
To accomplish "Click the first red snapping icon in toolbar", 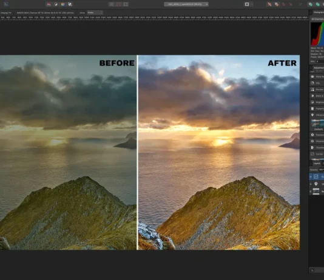I will (269, 4).
